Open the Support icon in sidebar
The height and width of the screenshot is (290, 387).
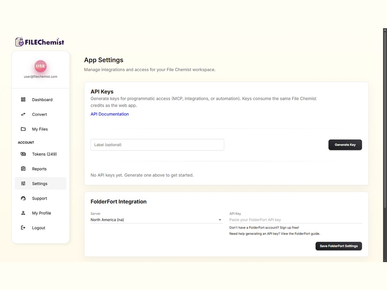click(23, 198)
